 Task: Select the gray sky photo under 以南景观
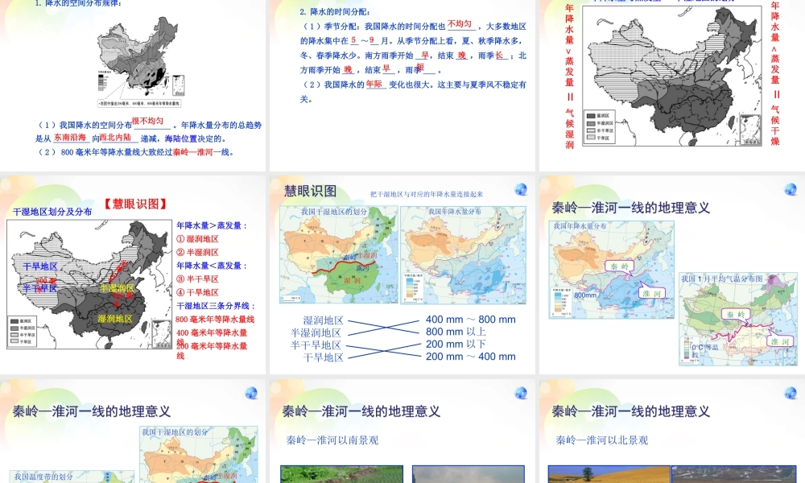point(469,474)
